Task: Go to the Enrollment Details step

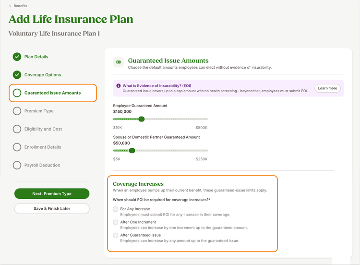Action: click(x=43, y=147)
